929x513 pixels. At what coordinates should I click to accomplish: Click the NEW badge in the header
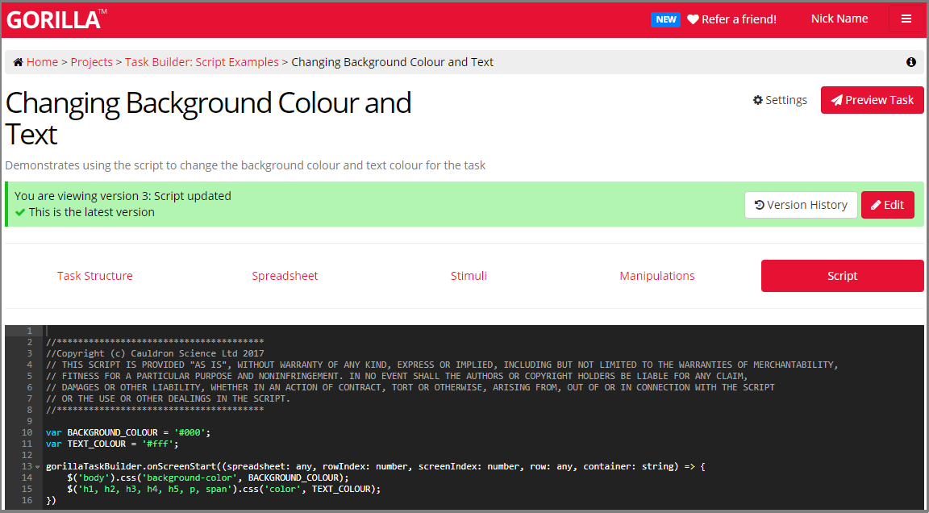click(665, 19)
